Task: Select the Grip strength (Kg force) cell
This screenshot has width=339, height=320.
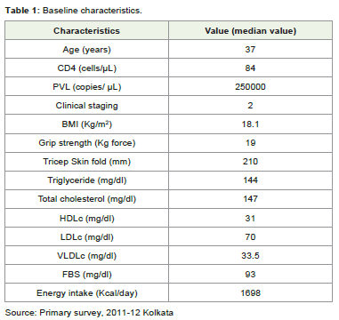Action: [86, 143]
